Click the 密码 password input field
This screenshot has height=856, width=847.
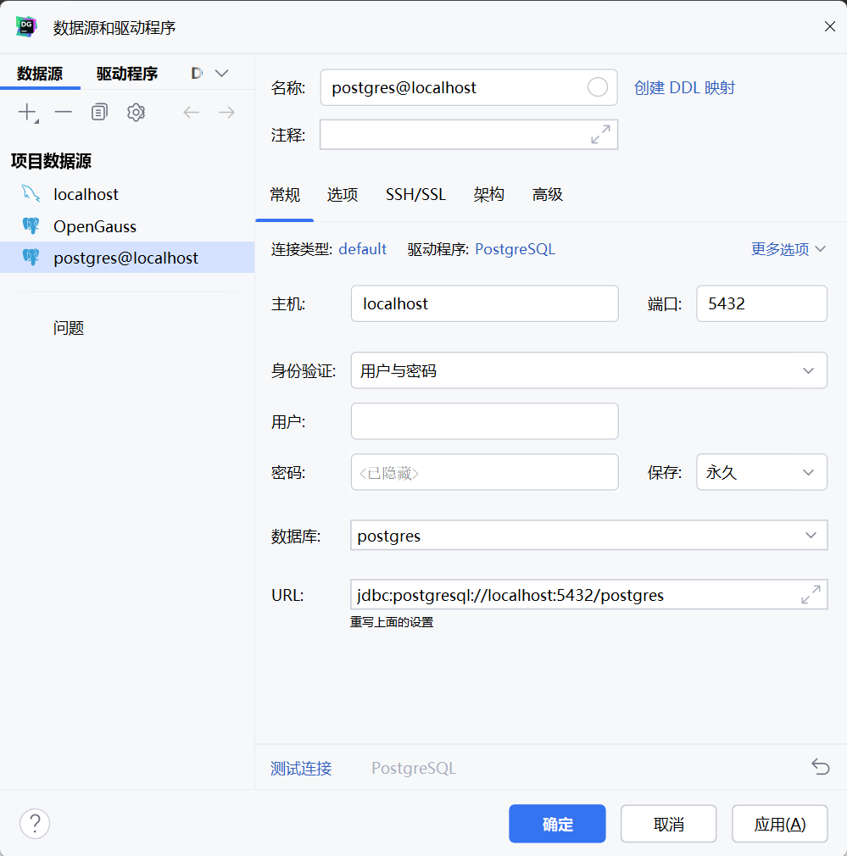tap(485, 472)
